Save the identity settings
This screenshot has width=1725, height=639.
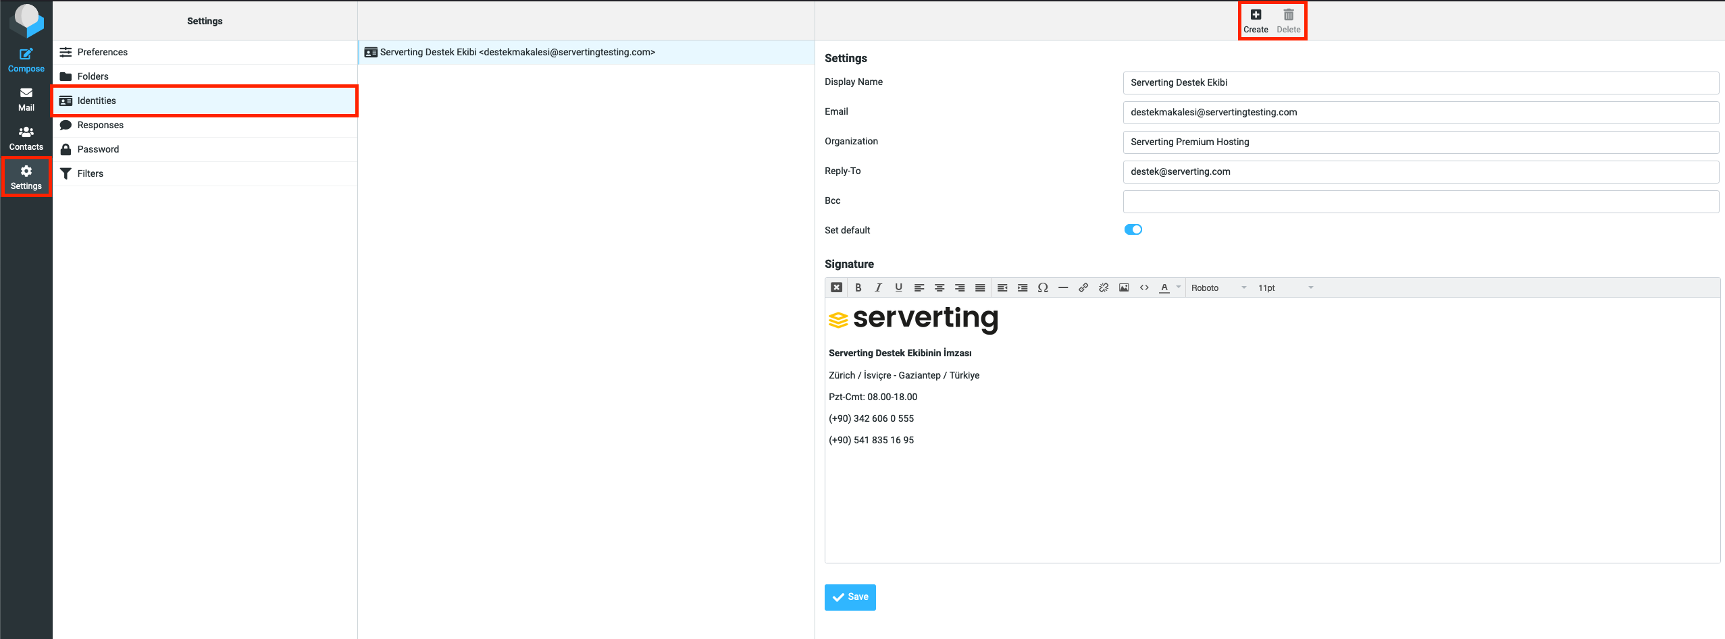850,597
